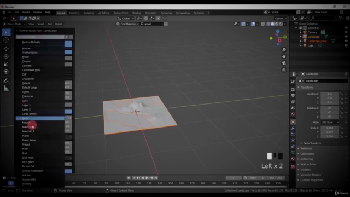This screenshot has width=350, height=197.
Task: Open the Object Data properties tab
Action: pos(293,153)
